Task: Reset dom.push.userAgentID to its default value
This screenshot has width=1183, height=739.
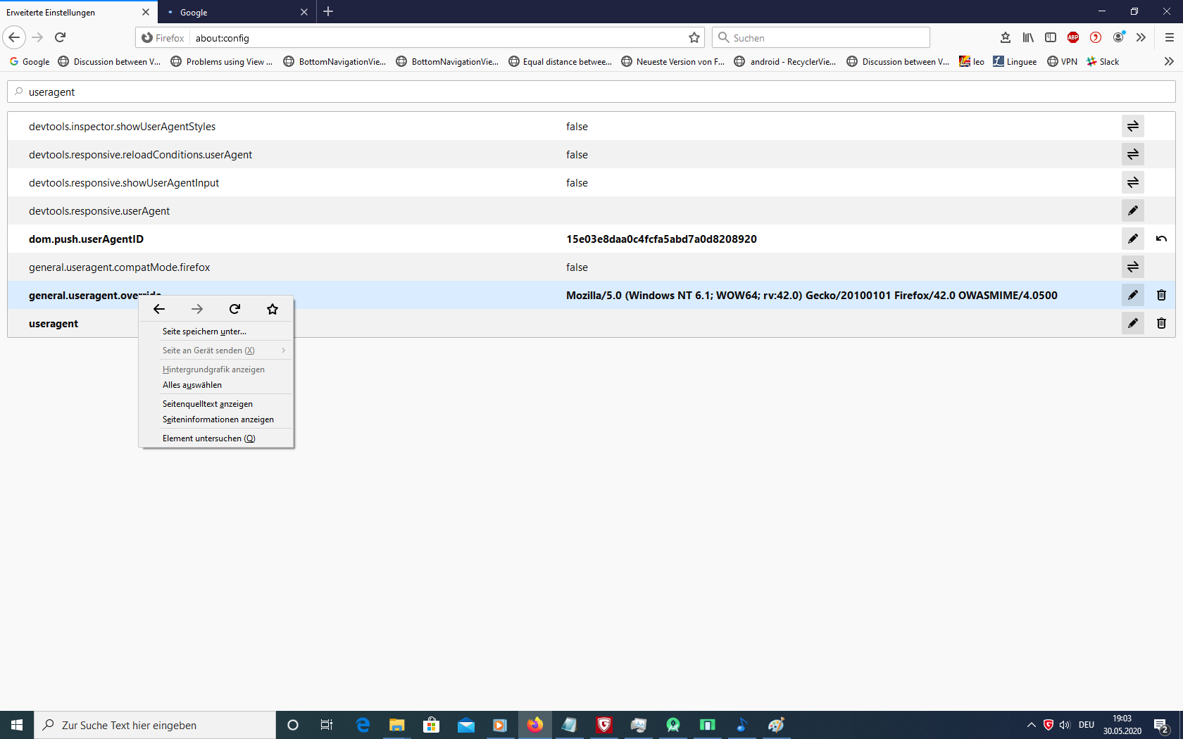Action: point(1161,239)
